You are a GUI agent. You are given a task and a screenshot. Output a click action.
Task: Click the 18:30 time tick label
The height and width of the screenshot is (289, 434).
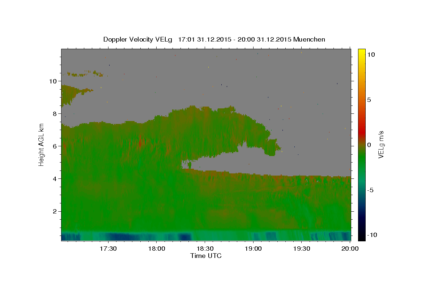point(205,249)
